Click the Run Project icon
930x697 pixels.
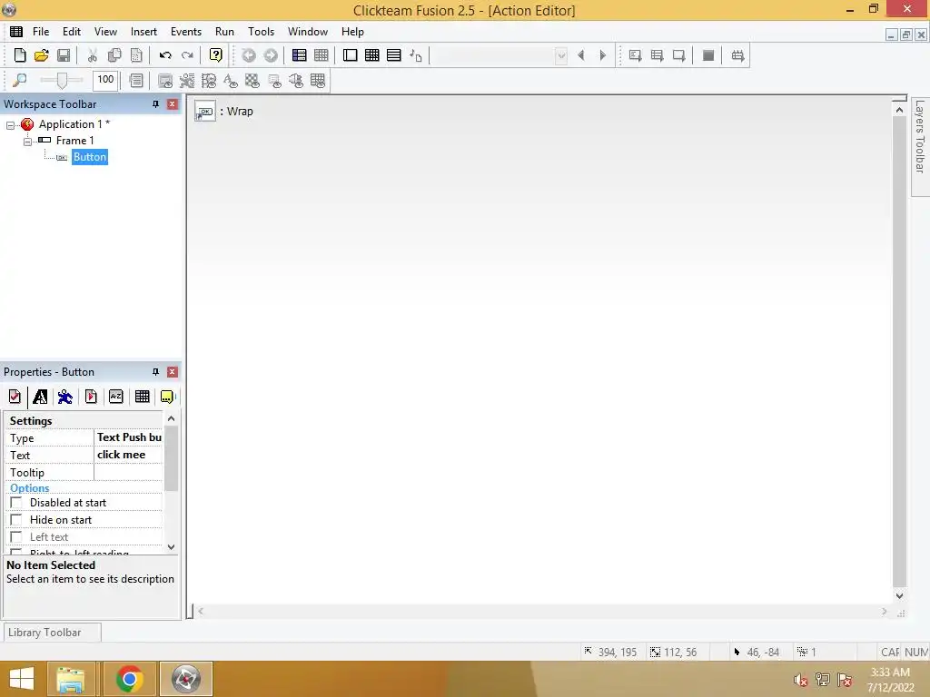click(635, 55)
